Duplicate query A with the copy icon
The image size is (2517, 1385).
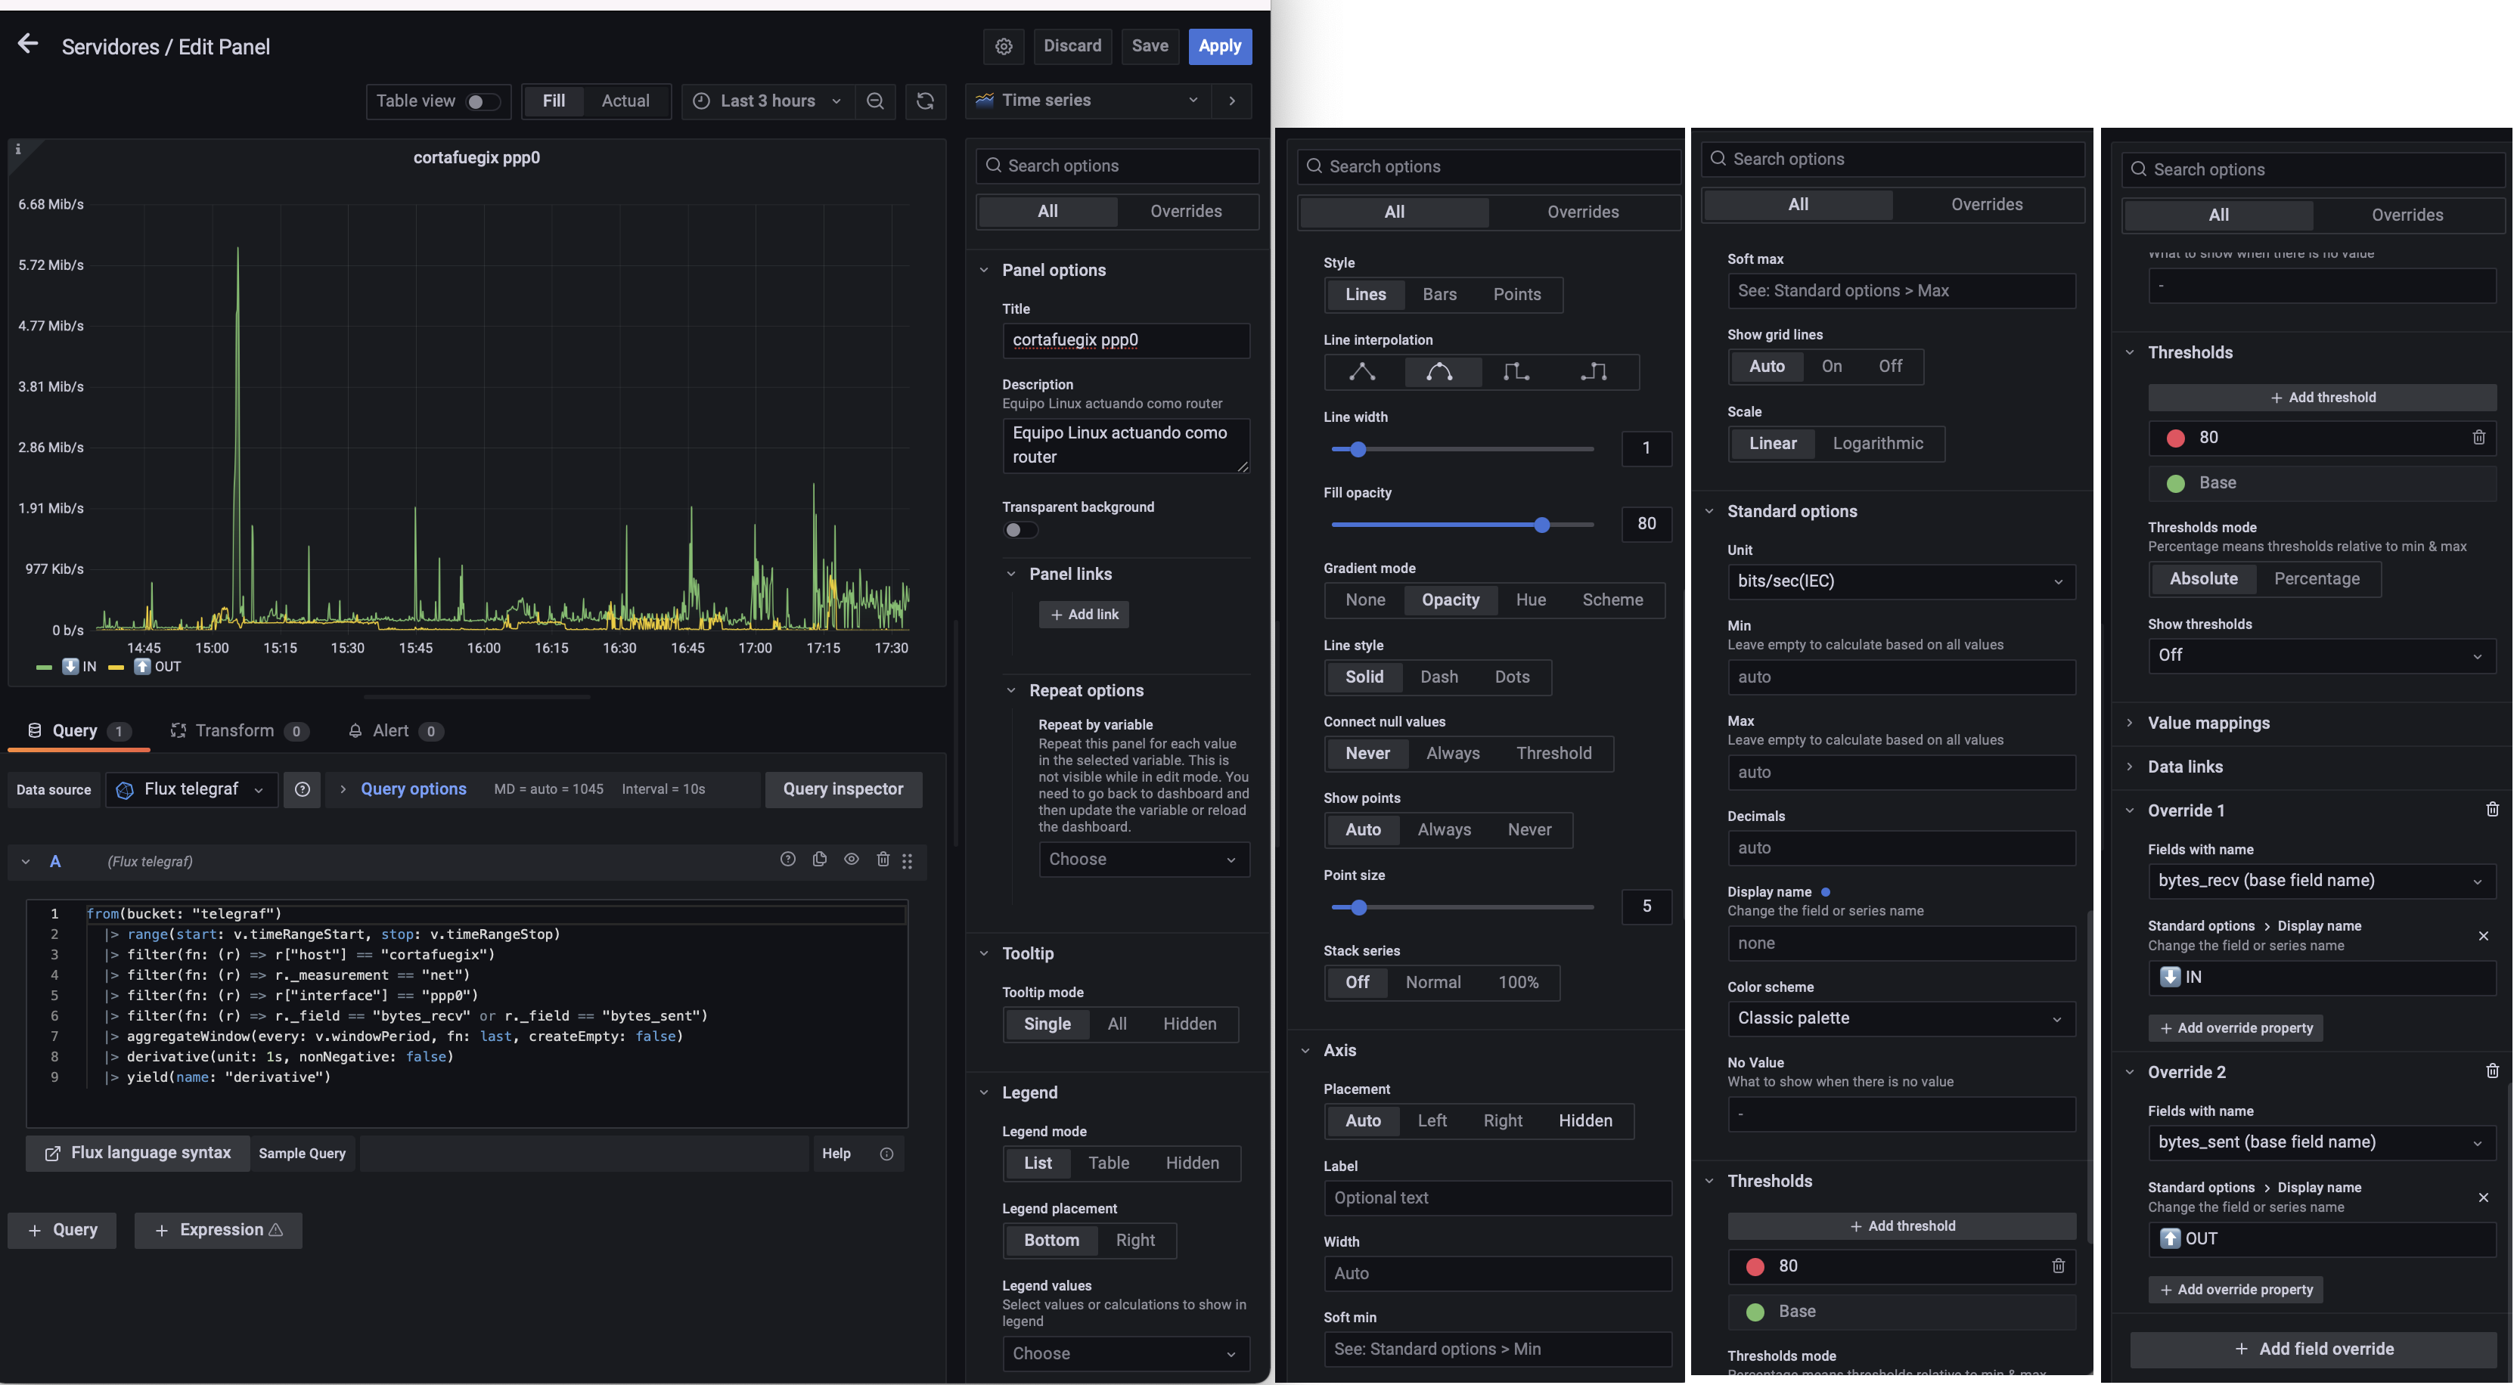point(820,860)
